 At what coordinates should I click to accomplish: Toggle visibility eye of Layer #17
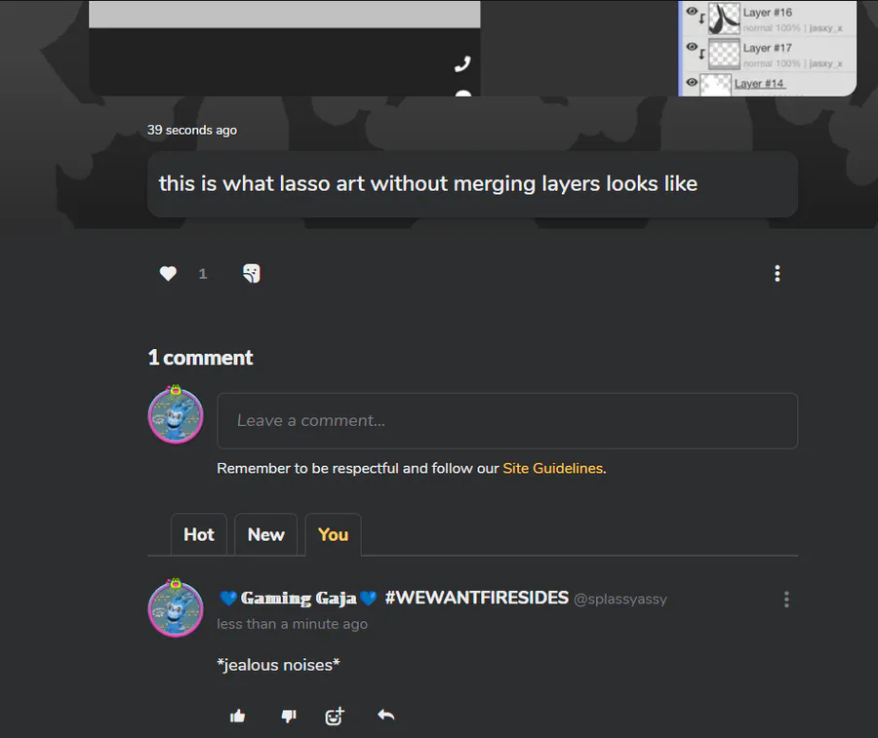coord(692,47)
